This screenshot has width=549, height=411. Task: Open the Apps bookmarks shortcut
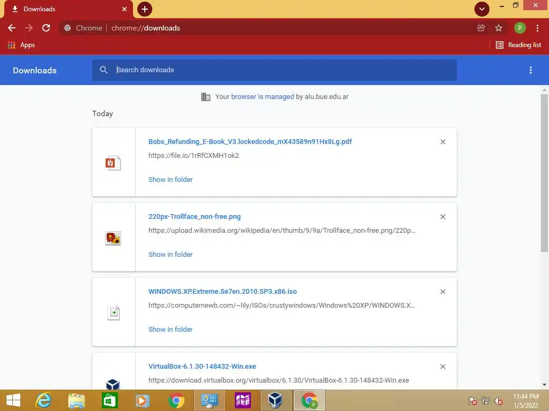tap(21, 45)
